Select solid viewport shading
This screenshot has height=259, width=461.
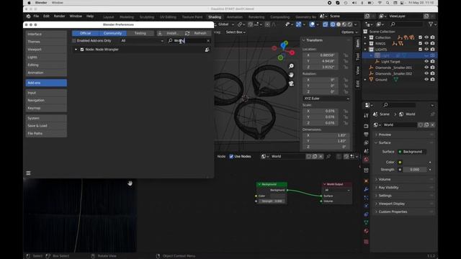(339, 24)
